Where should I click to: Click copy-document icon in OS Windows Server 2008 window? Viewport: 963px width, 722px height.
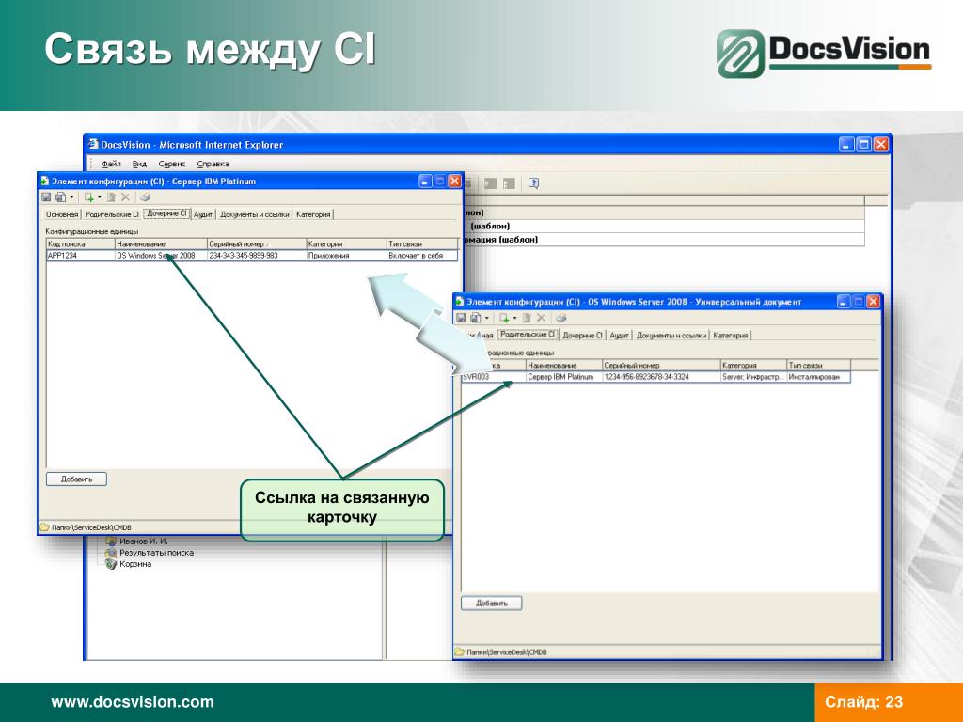(x=475, y=318)
